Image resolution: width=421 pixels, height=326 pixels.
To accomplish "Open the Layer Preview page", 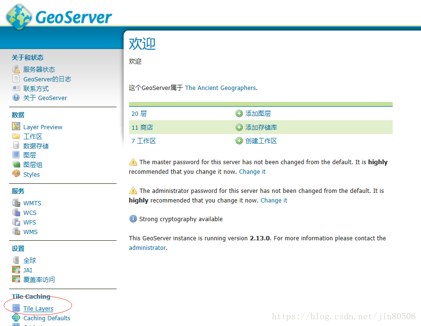I will [43, 127].
